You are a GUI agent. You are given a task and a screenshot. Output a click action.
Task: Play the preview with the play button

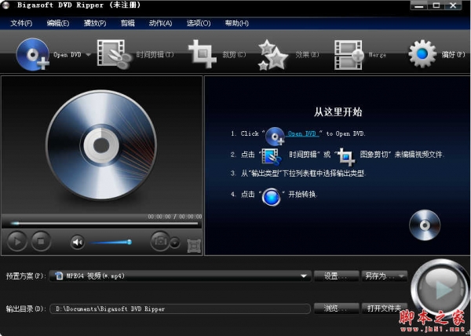pyautogui.click(x=17, y=241)
